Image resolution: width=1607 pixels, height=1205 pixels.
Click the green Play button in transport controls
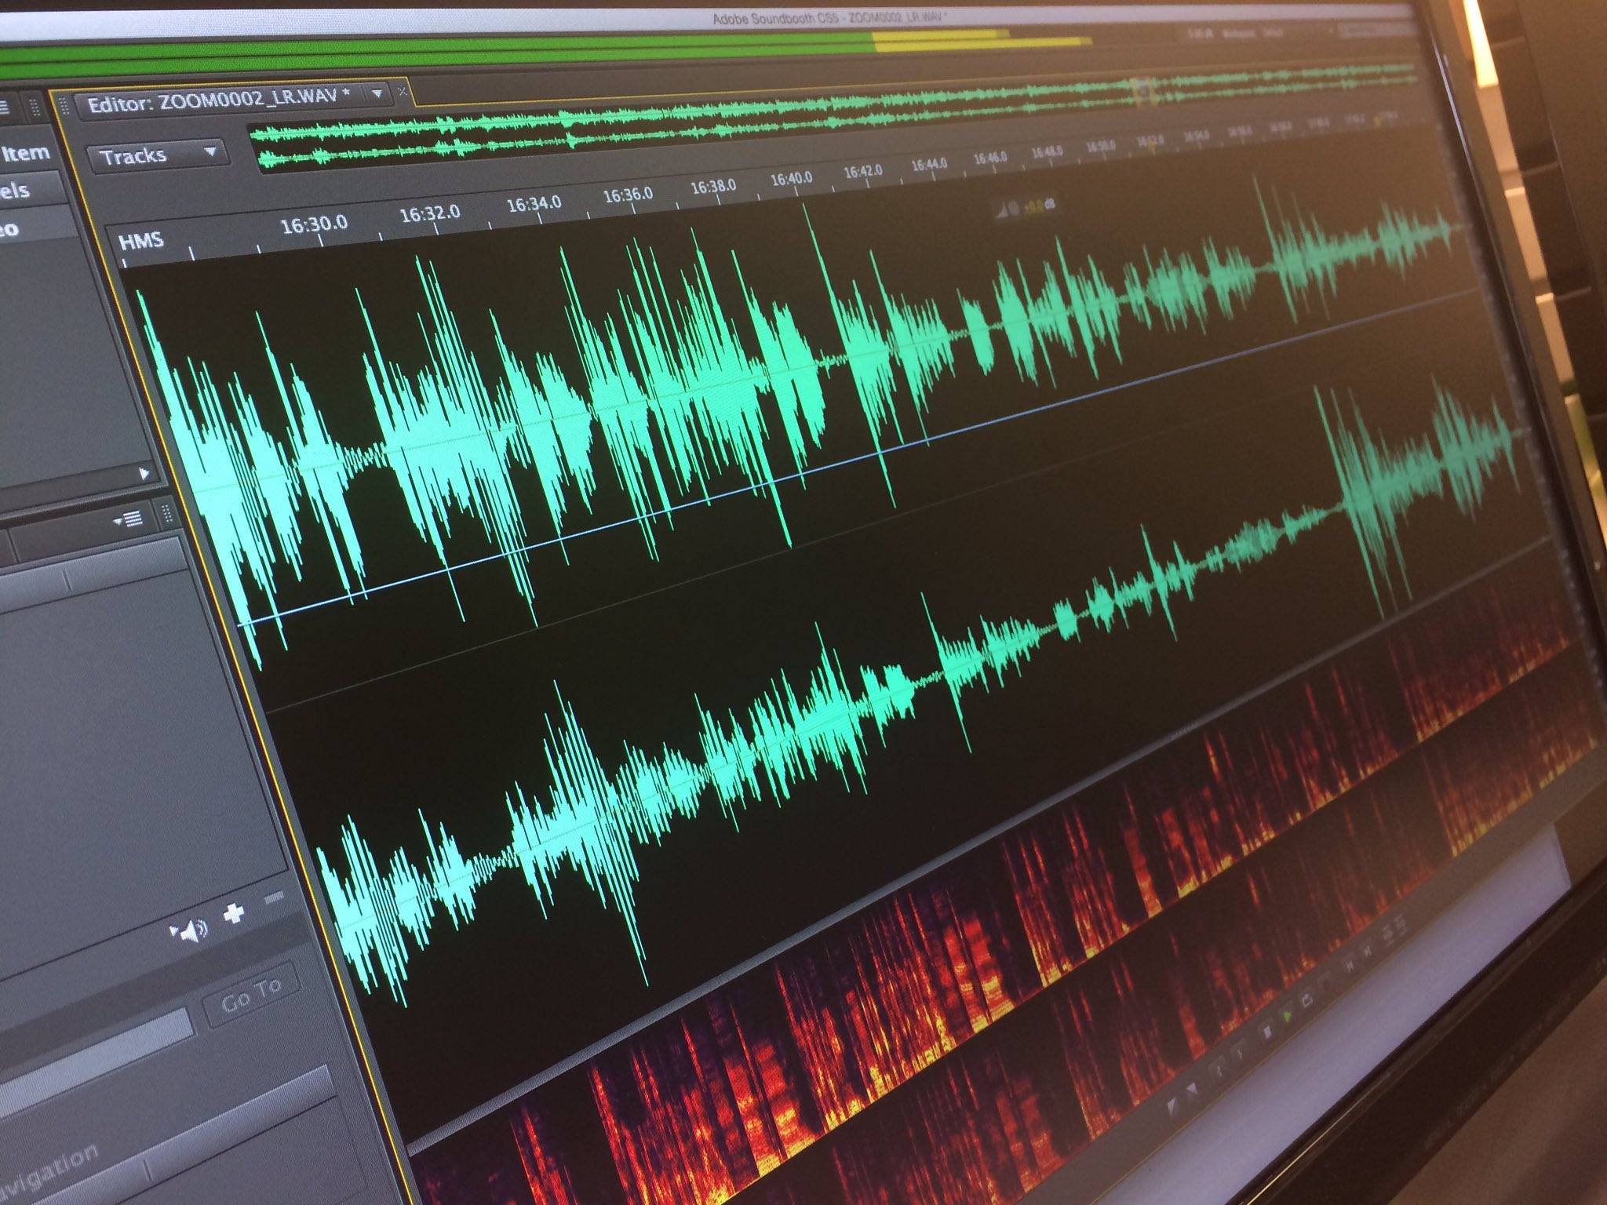(x=1287, y=1018)
